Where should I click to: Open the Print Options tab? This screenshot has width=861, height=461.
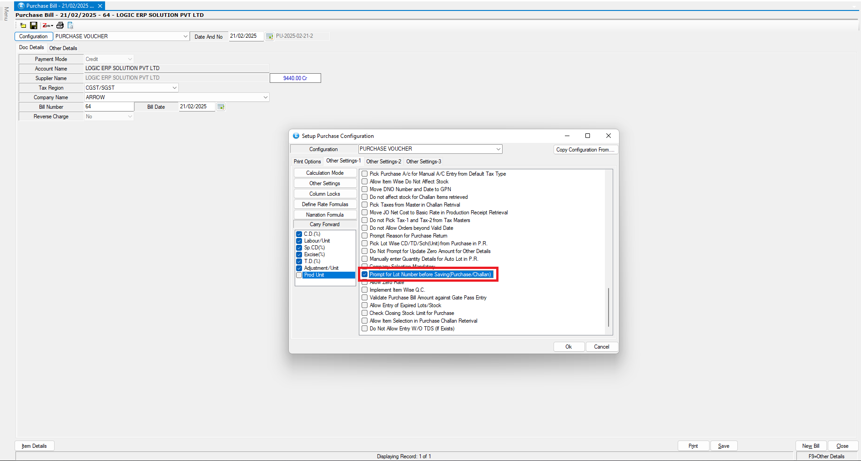(x=307, y=162)
